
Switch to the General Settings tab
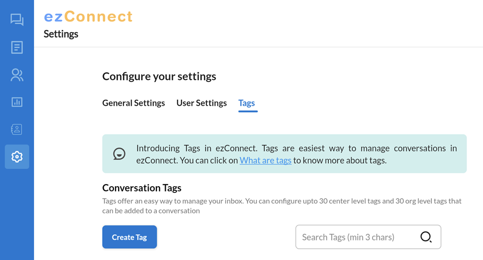click(133, 103)
